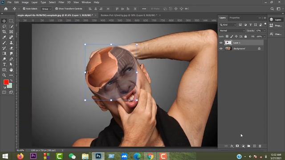Viewport: 285px width, 160px height.
Task: Toggle Auto-Select checkbox
Action: [x=24, y=9]
